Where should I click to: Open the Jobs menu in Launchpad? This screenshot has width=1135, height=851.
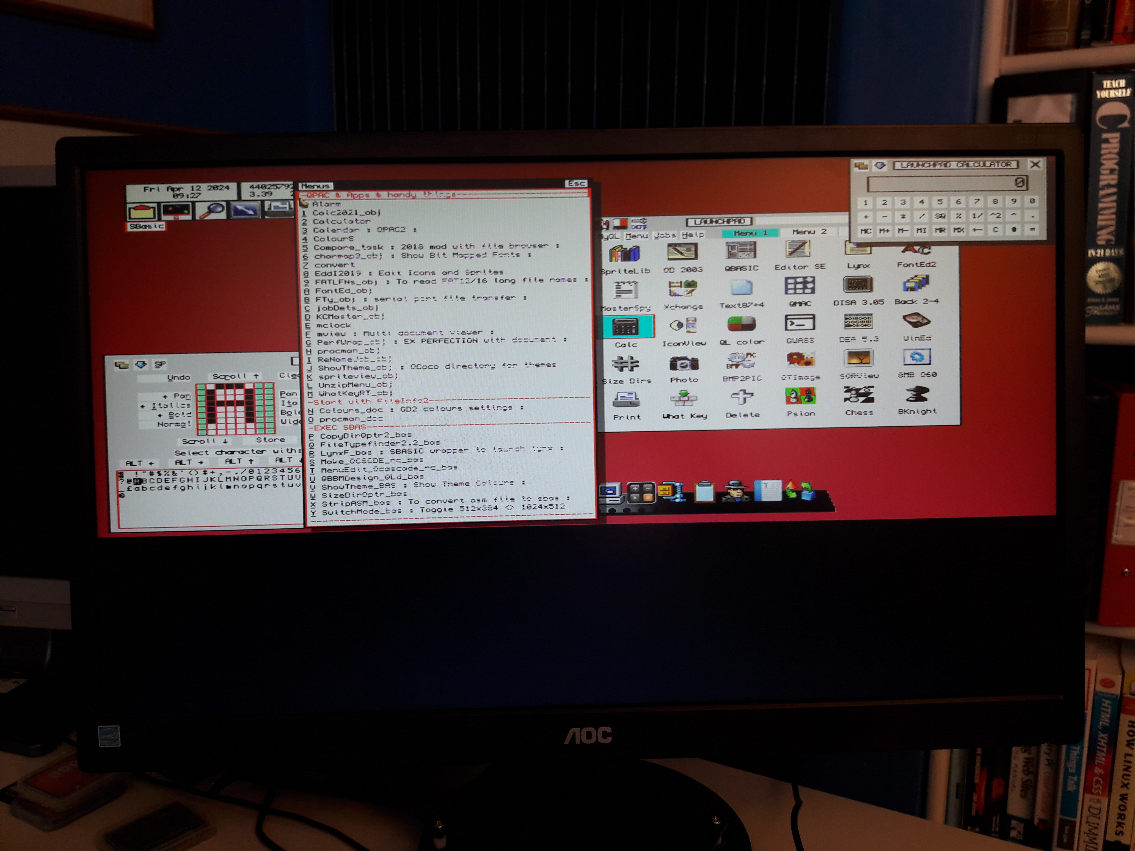tap(665, 235)
